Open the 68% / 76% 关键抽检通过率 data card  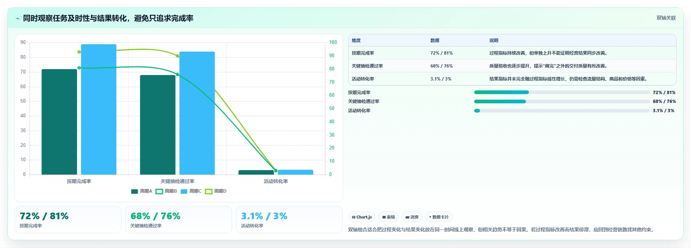(178, 220)
